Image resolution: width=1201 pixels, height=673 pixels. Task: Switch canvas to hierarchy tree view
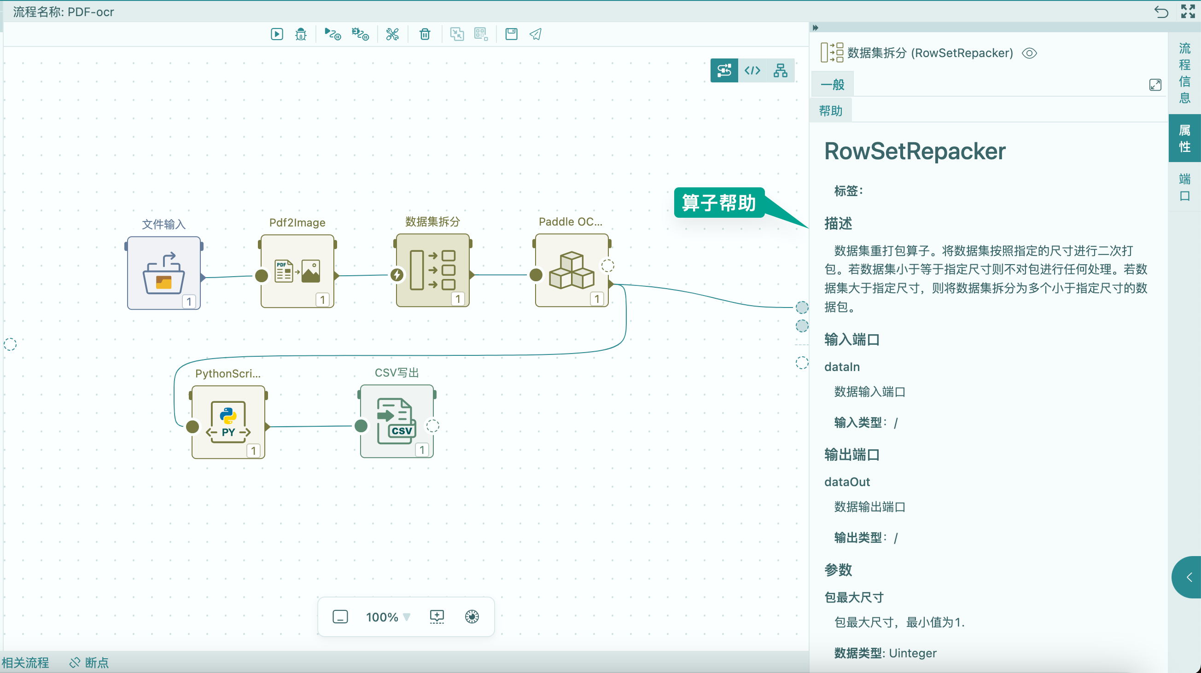(x=780, y=70)
